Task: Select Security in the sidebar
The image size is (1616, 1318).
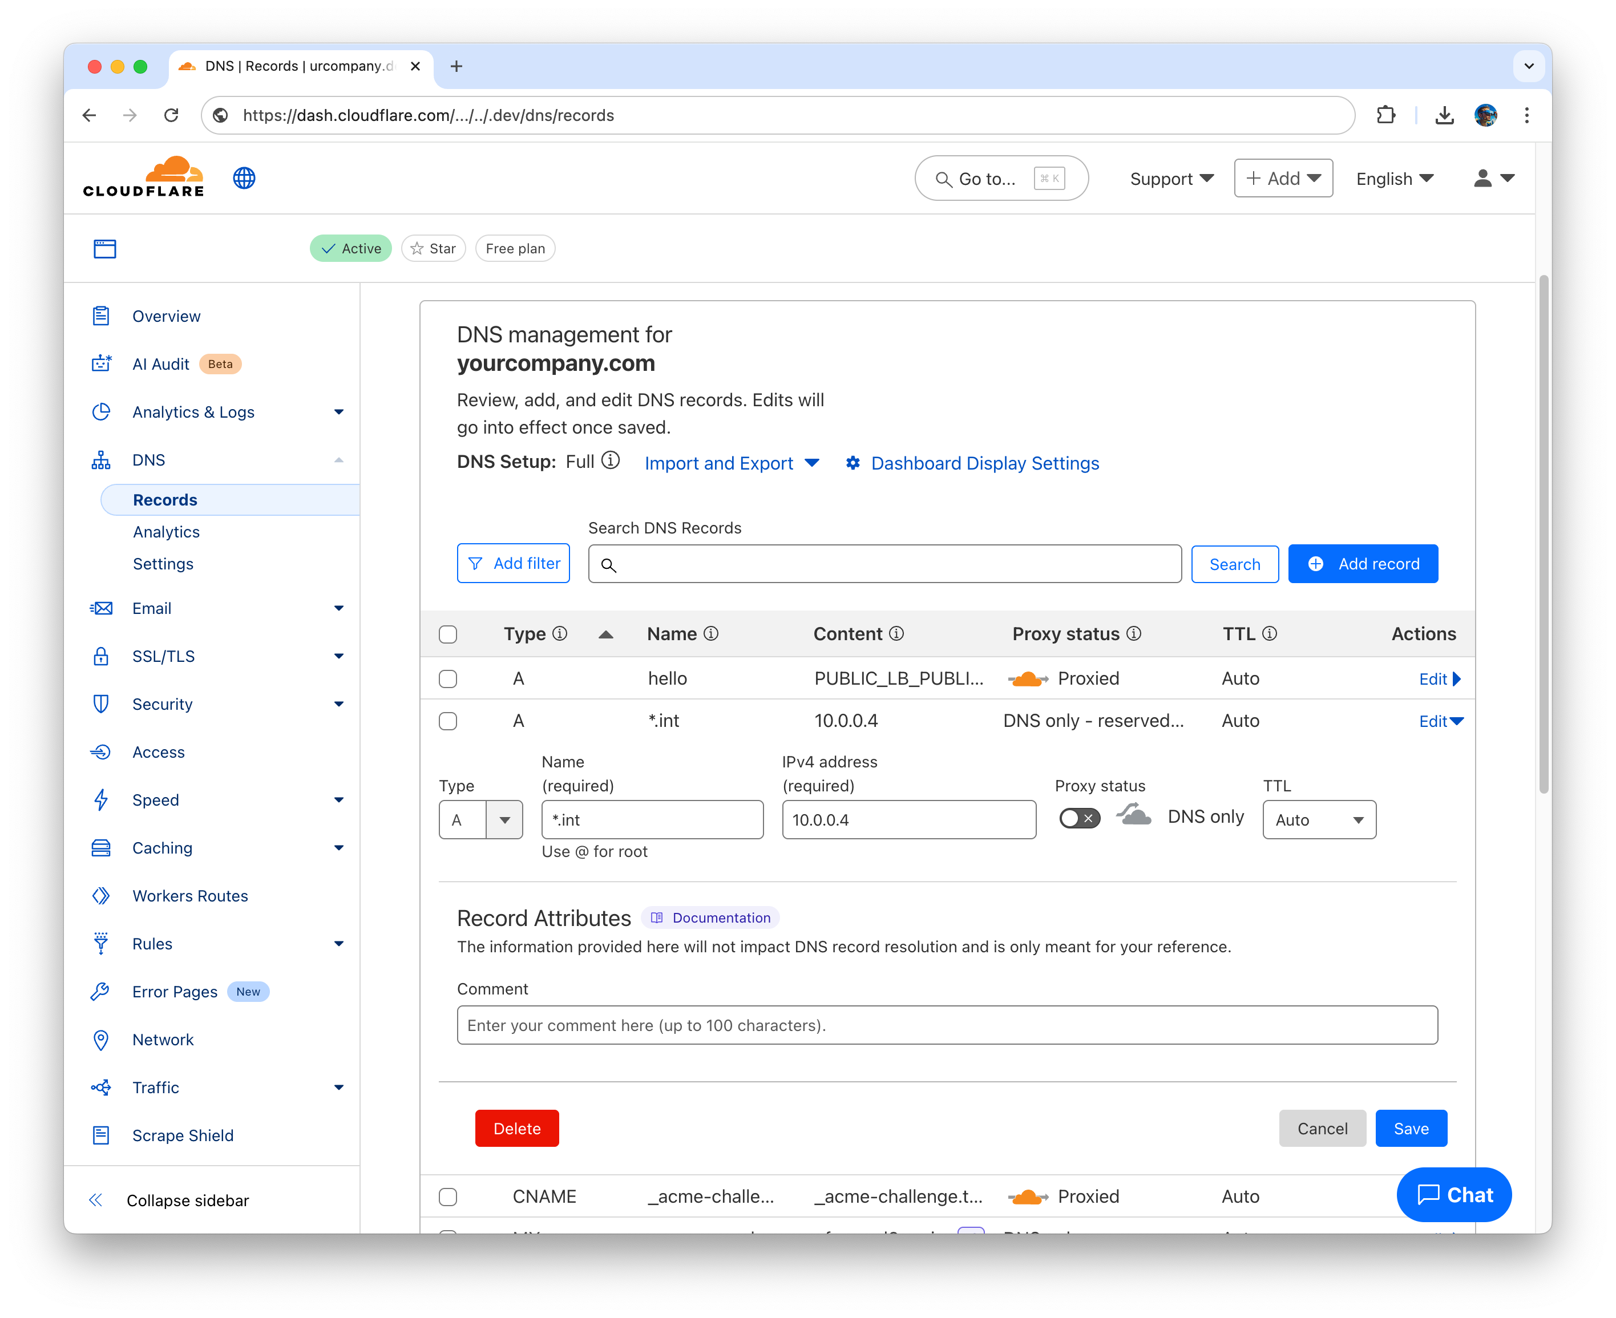Action: click(161, 704)
